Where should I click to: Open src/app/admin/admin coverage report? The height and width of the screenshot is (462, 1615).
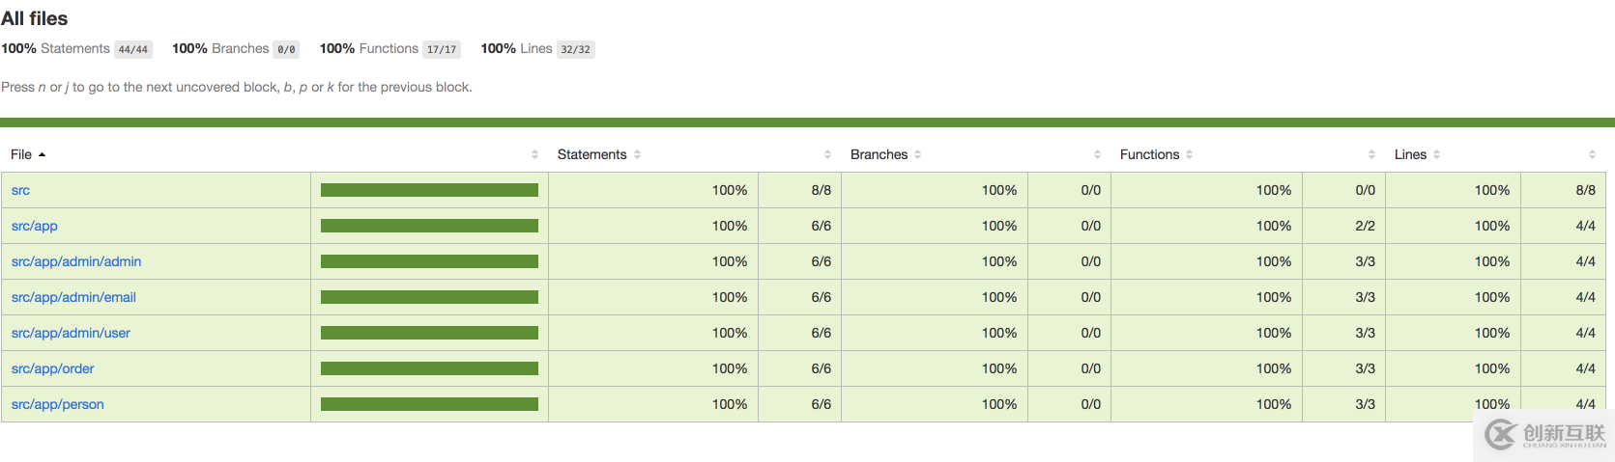pos(76,261)
